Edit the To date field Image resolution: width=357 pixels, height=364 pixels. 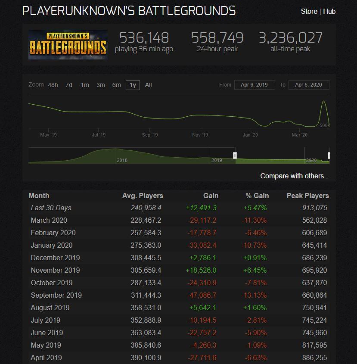click(308, 85)
